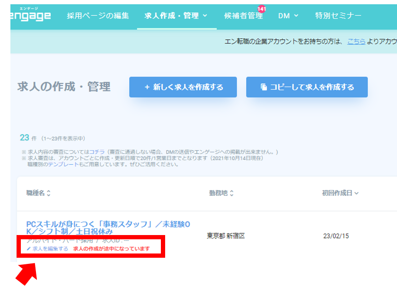
Task: Follow the こちら link in banner
Action: click(x=356, y=41)
